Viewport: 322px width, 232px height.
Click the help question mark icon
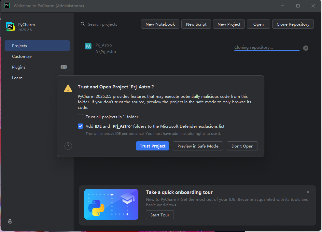(x=68, y=146)
